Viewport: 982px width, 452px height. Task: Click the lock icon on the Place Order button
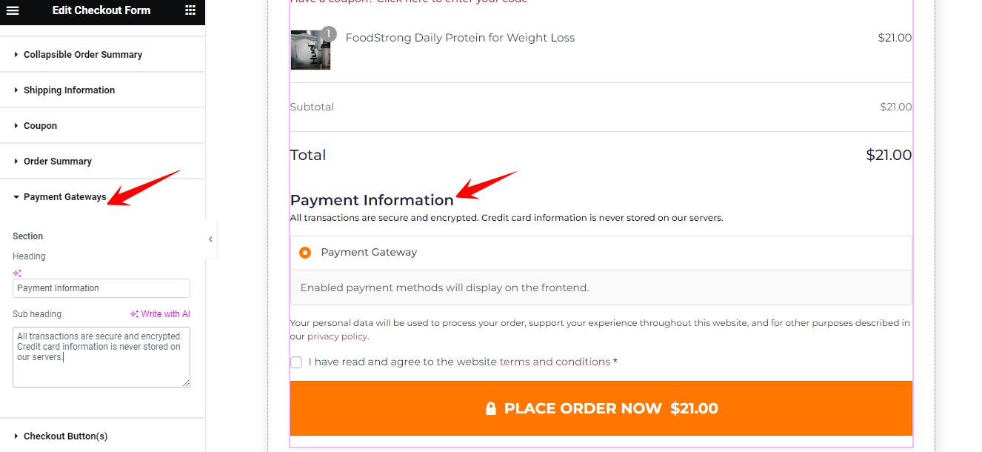point(490,408)
